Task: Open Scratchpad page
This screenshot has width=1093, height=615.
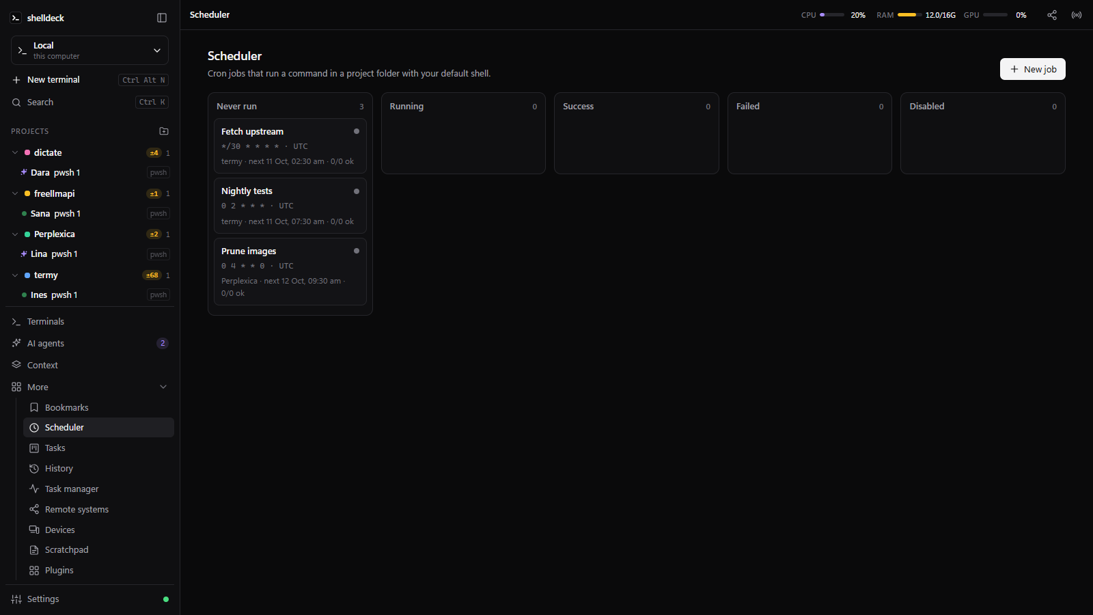Action: click(x=98, y=550)
